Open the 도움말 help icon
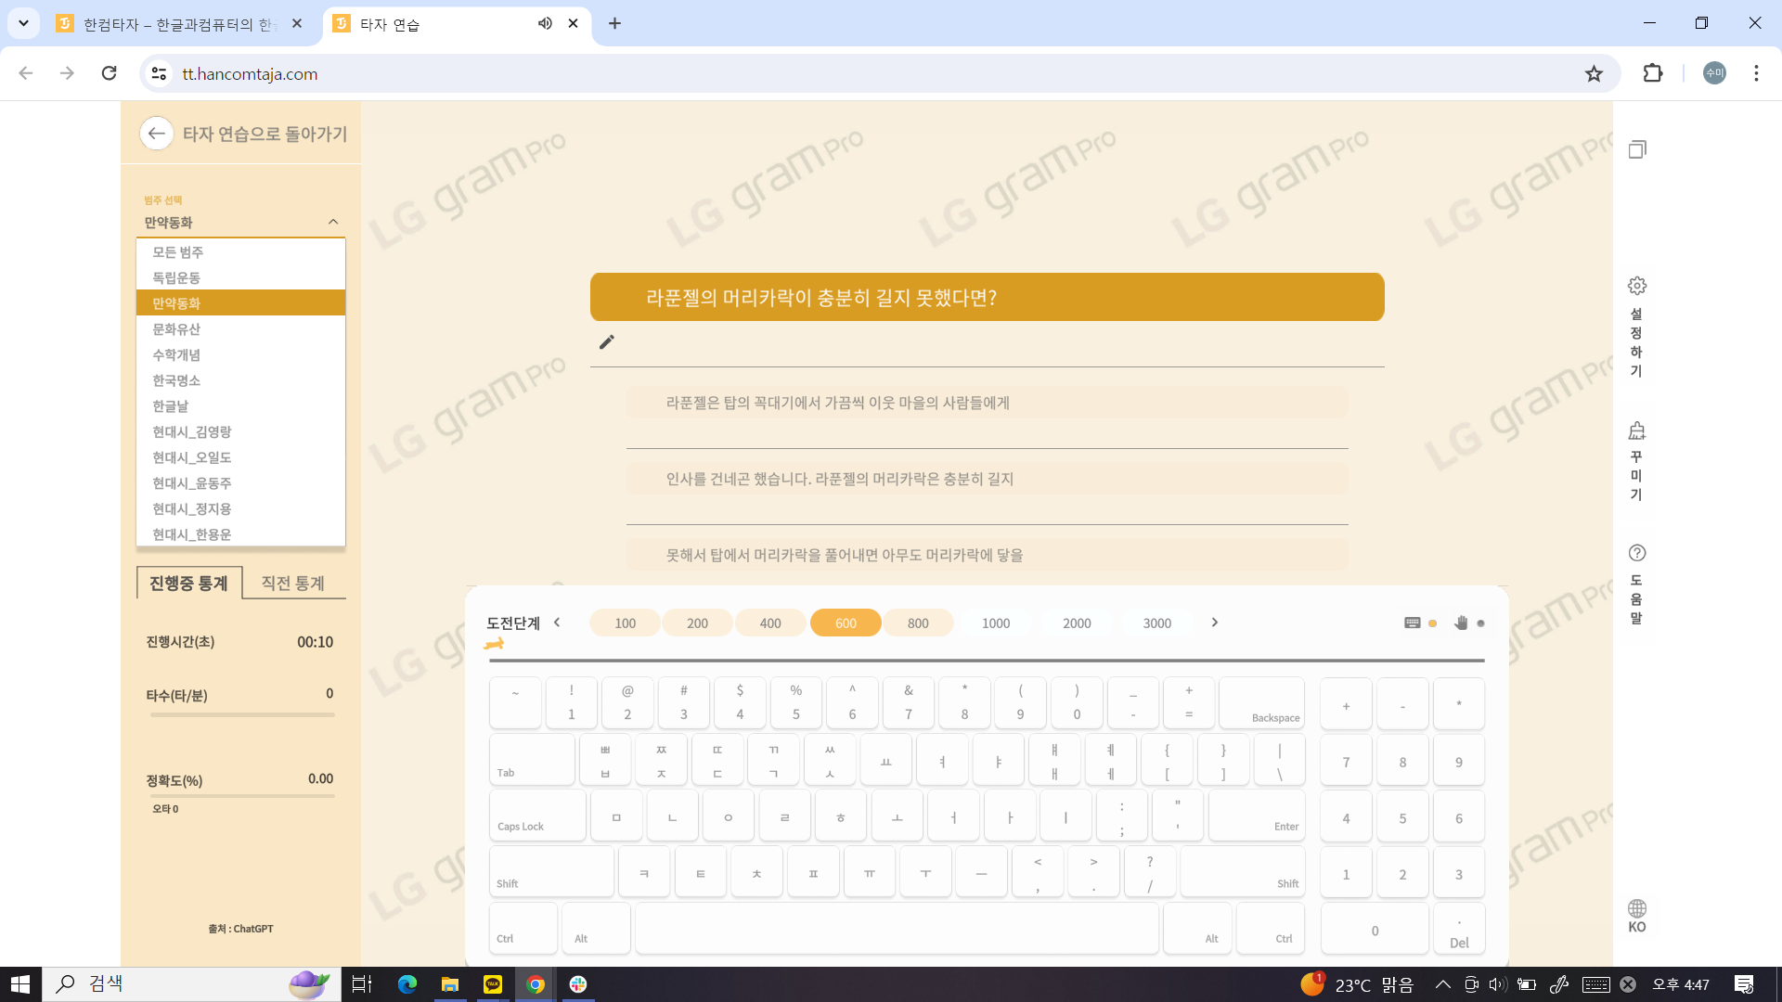The image size is (1782, 1002). point(1637,553)
